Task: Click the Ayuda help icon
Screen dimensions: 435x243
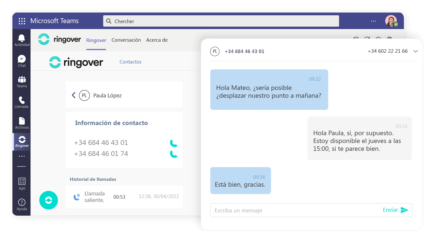Action: [x=22, y=202]
